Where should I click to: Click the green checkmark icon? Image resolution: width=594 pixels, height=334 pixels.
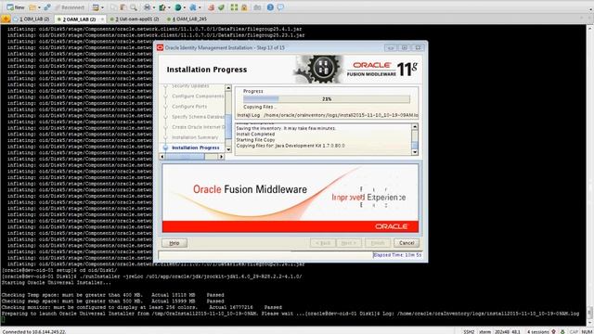click(x=221, y=7)
